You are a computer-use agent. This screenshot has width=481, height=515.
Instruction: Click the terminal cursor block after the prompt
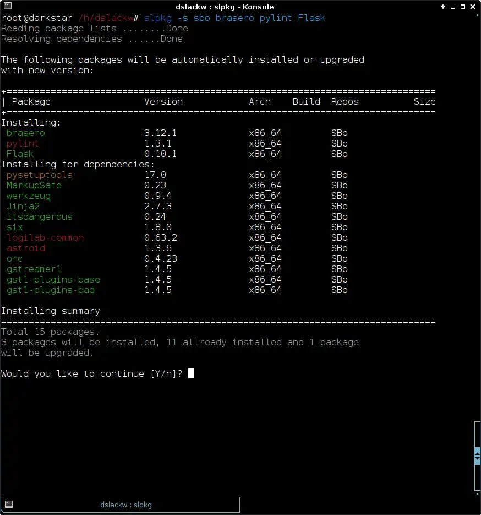pyautogui.click(x=191, y=374)
